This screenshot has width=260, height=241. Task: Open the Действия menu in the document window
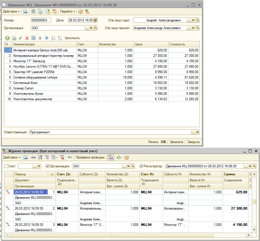tap(11, 11)
